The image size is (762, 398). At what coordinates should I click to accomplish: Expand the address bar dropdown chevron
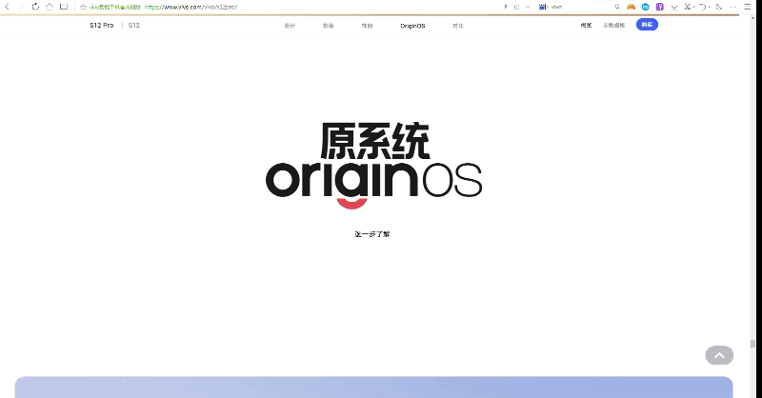click(x=528, y=7)
